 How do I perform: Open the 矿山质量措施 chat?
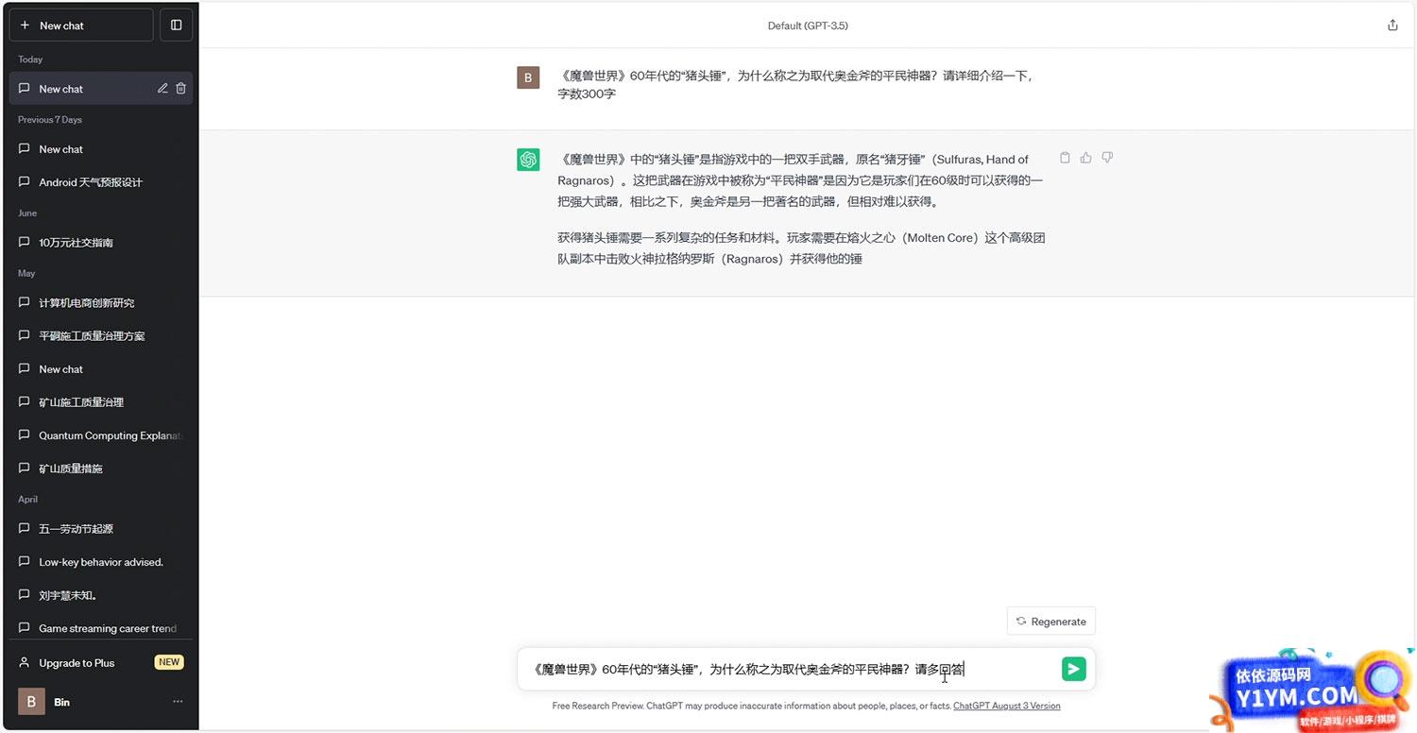point(101,469)
